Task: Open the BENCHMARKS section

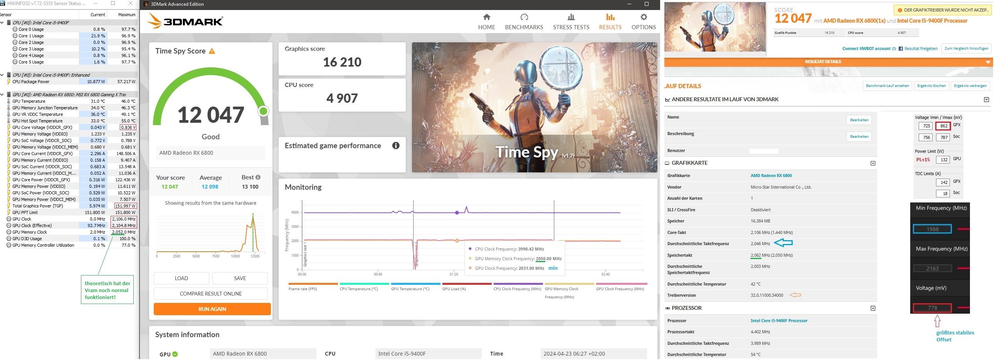Action: click(x=524, y=22)
